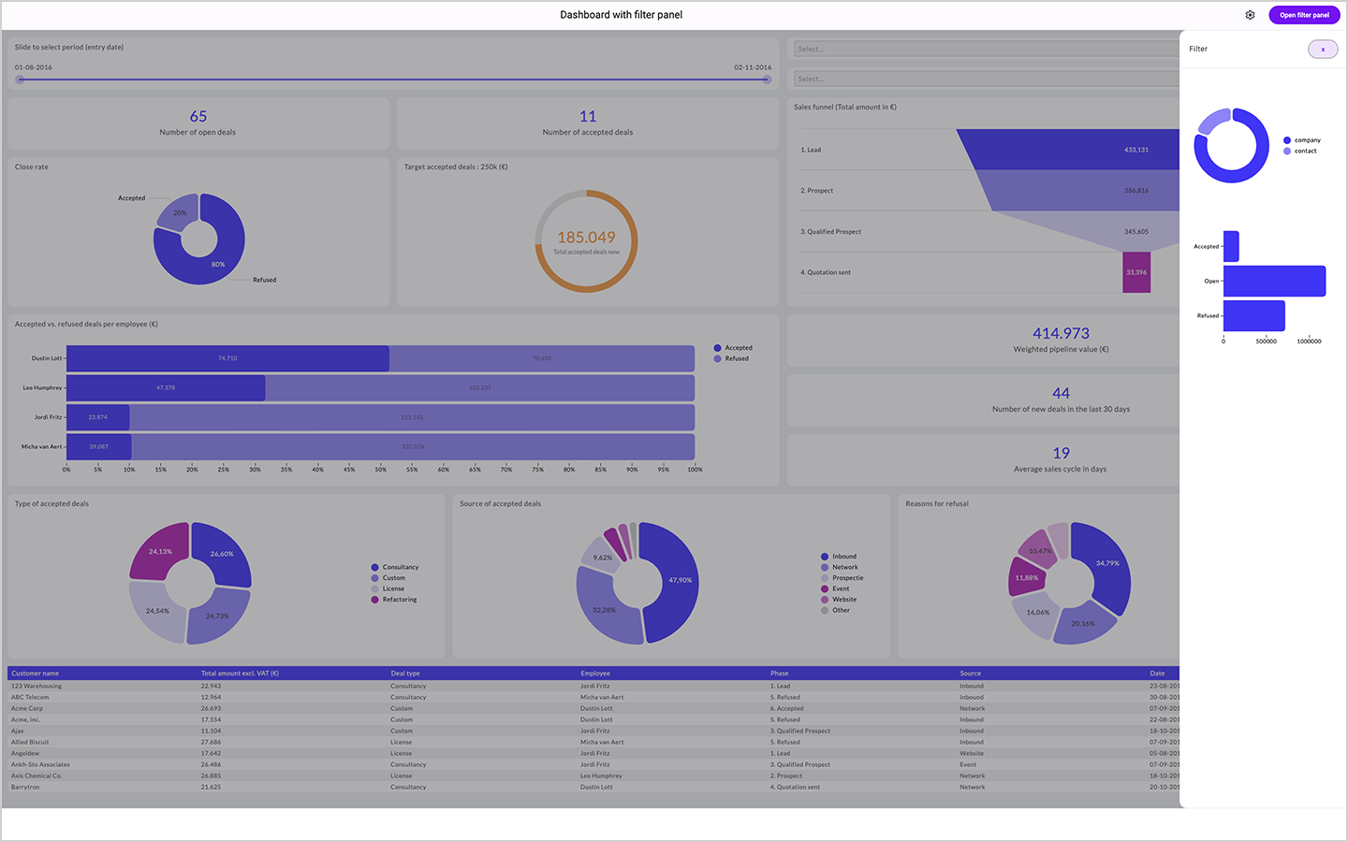Sort deals by the Customer name column header
This screenshot has width=1348, height=842.
coord(35,673)
